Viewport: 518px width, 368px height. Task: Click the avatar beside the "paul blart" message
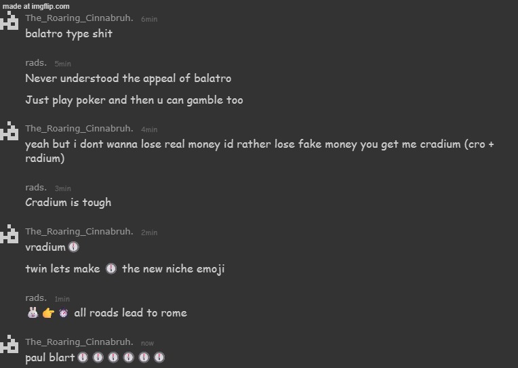coord(9,345)
